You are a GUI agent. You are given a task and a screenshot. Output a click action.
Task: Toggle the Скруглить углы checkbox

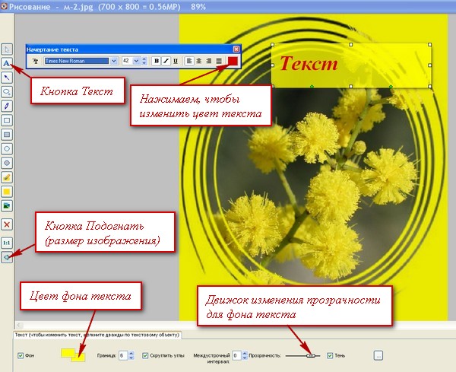(145, 355)
